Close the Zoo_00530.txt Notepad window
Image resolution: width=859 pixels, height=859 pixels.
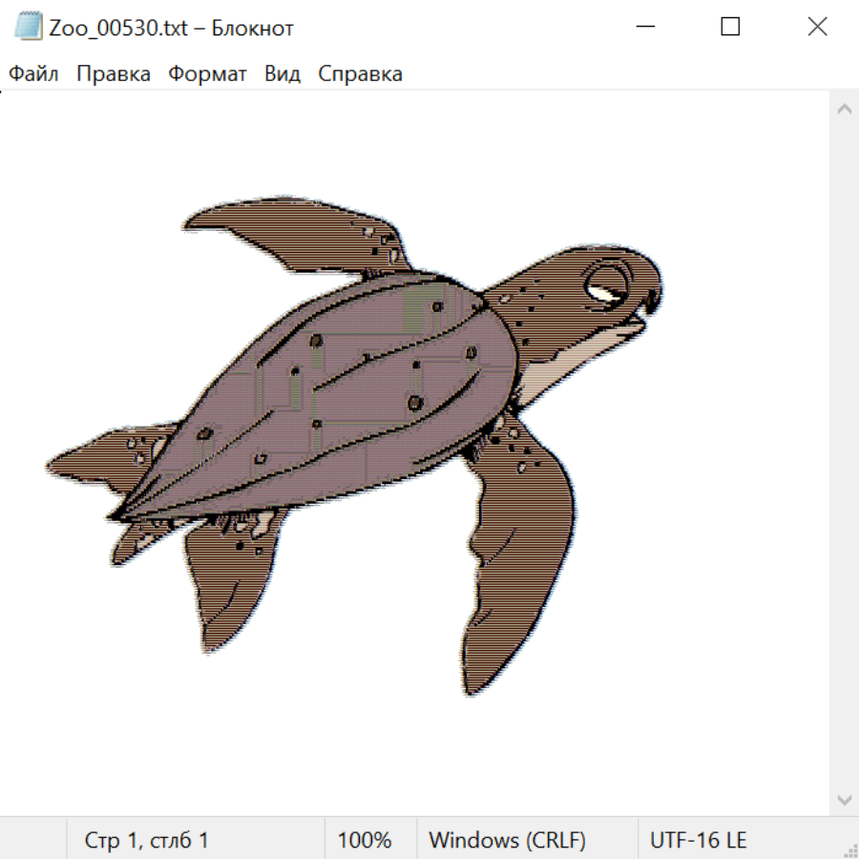pyautogui.click(x=817, y=27)
